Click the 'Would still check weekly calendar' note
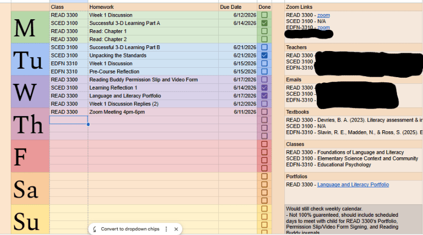The image size is (423, 235). pos(354,219)
